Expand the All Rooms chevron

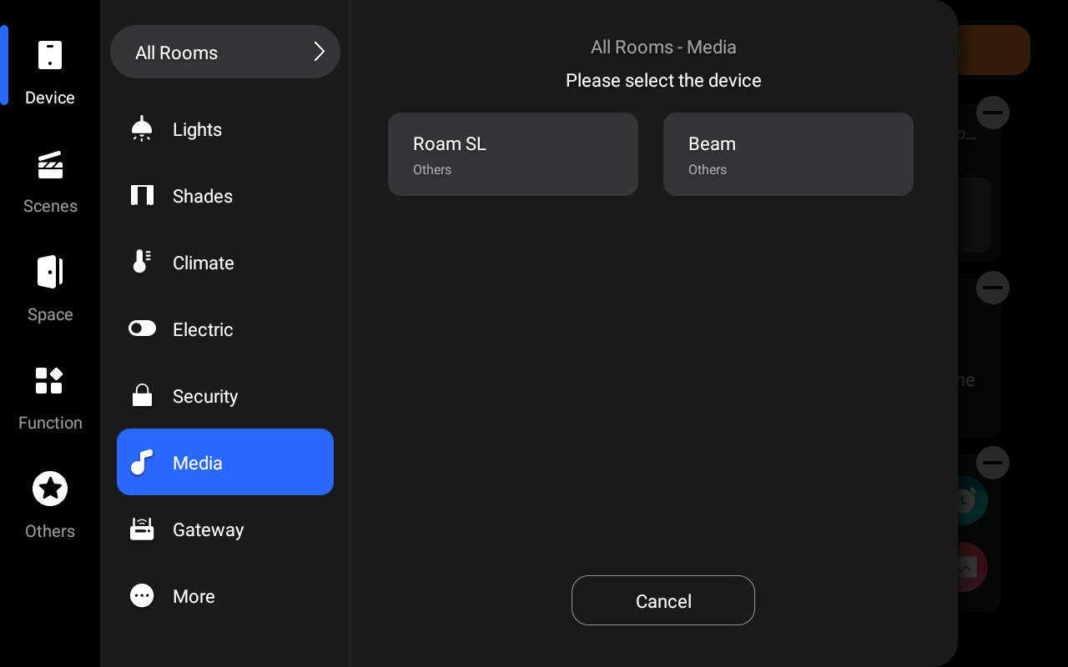coord(319,52)
